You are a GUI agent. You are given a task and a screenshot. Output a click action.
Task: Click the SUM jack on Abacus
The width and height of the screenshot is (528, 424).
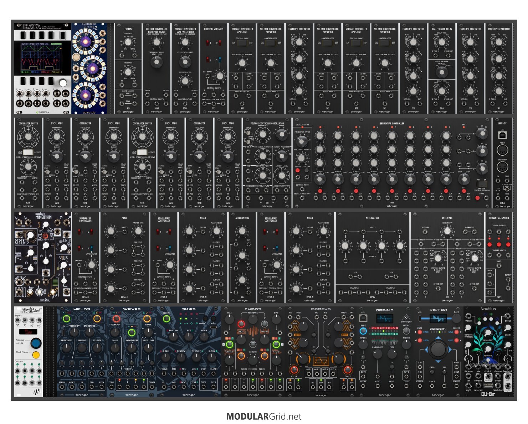(321, 387)
